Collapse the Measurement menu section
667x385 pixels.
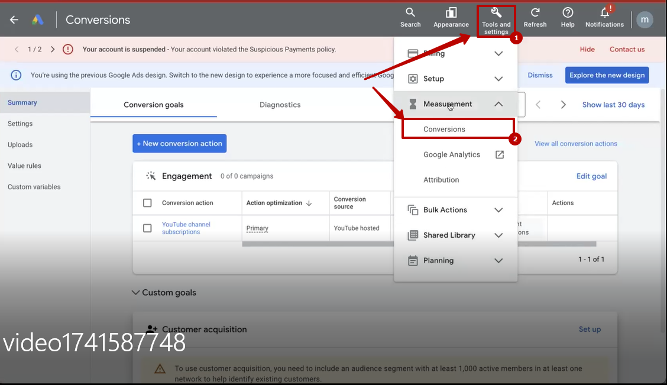pos(498,104)
